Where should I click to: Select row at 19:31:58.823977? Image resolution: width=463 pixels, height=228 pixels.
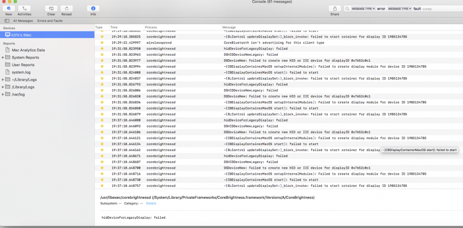tap(279, 60)
